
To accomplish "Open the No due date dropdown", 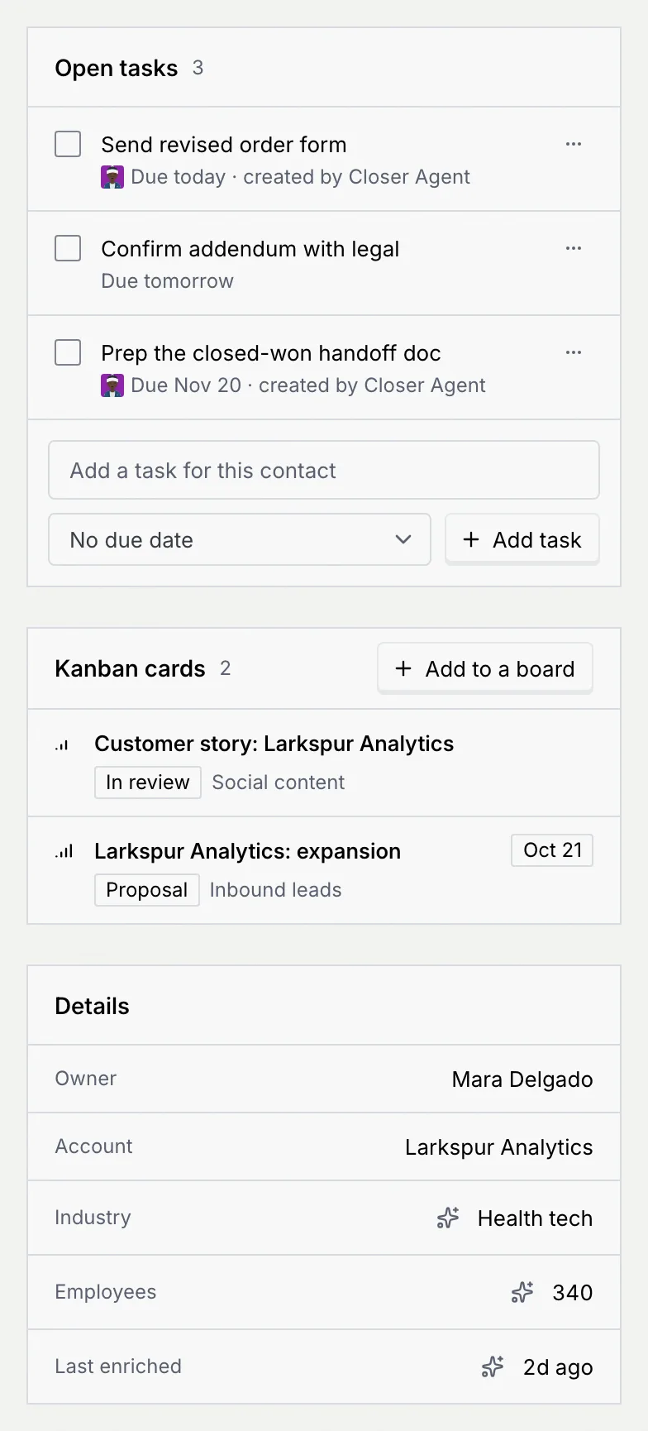I will pos(240,539).
